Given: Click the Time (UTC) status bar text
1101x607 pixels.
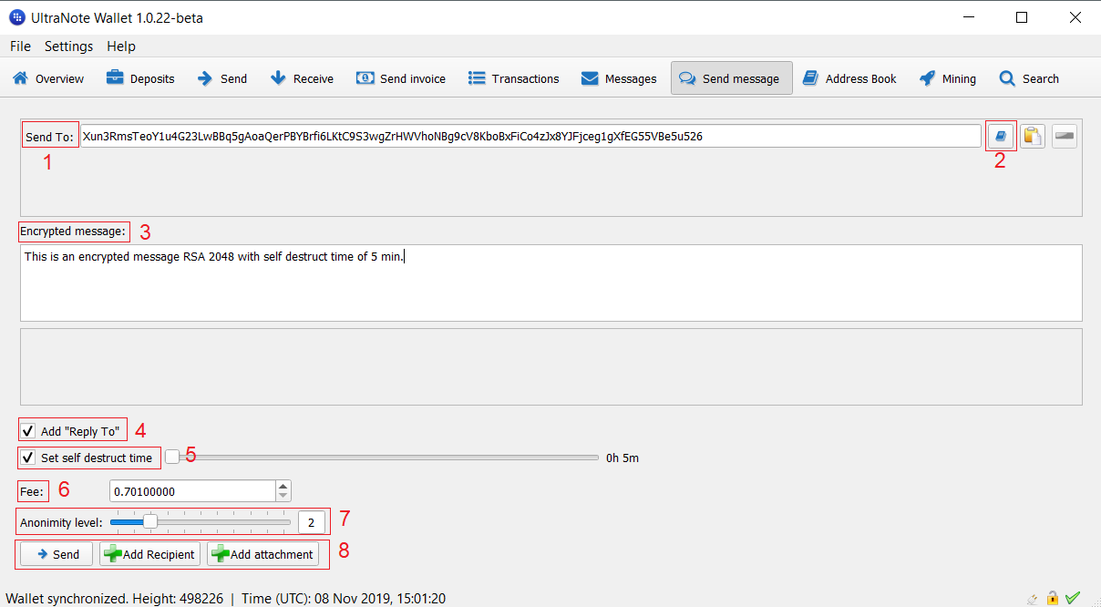Looking at the screenshot, I should (344, 599).
